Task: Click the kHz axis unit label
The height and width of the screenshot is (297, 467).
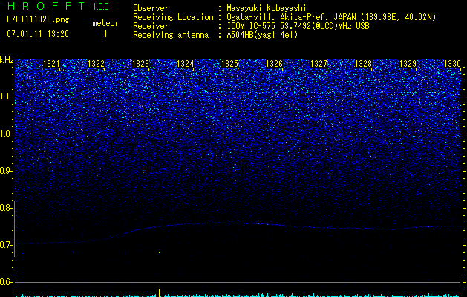Action: pyautogui.click(x=7, y=60)
